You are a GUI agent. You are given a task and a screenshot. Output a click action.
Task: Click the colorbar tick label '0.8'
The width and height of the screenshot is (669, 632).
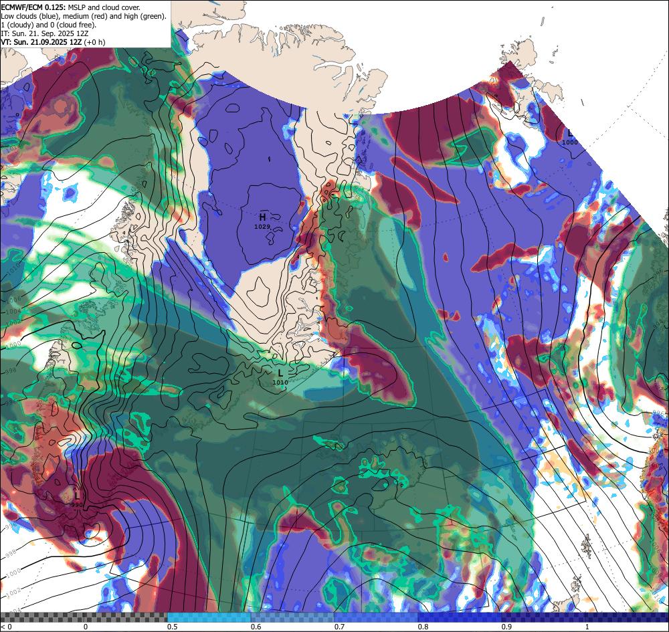[x=423, y=627]
